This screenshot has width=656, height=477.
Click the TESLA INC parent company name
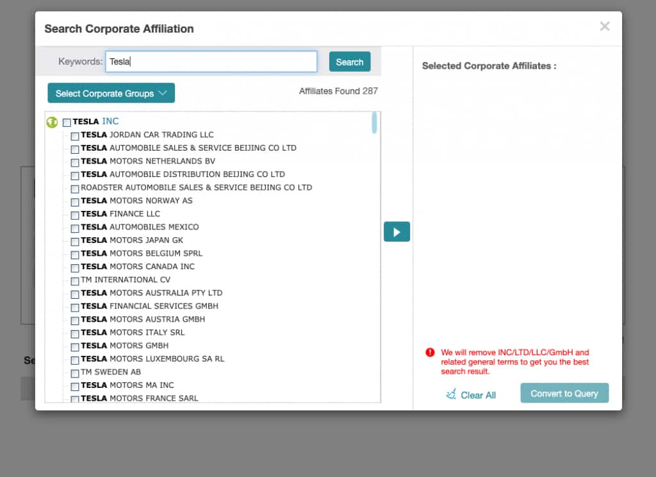[96, 121]
